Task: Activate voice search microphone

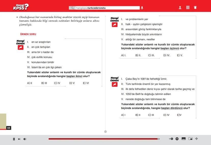Action: (x=142, y=8)
